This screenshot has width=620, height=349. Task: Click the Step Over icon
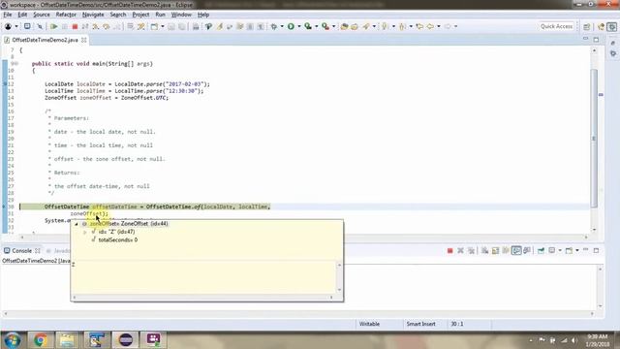106,26
